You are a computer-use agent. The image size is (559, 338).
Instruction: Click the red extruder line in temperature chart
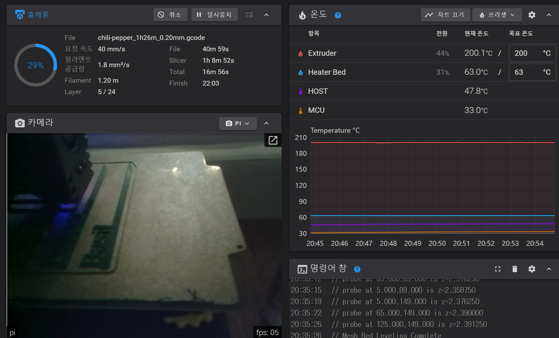(433, 143)
